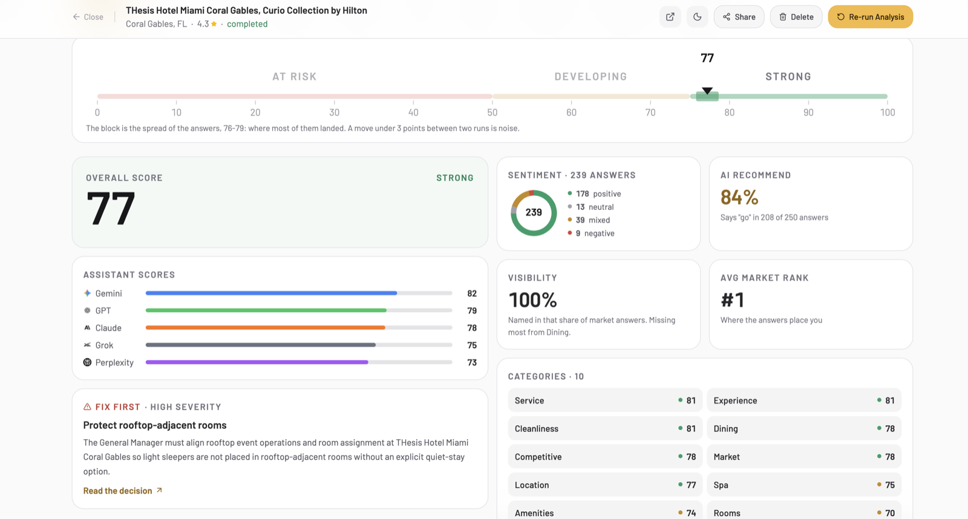Click the GPT assistant icon
This screenshot has height=519, width=968.
(x=87, y=310)
